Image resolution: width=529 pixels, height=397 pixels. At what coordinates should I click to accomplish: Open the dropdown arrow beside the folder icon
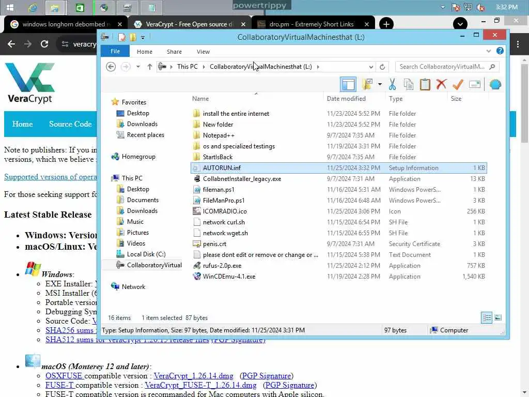pos(380,84)
